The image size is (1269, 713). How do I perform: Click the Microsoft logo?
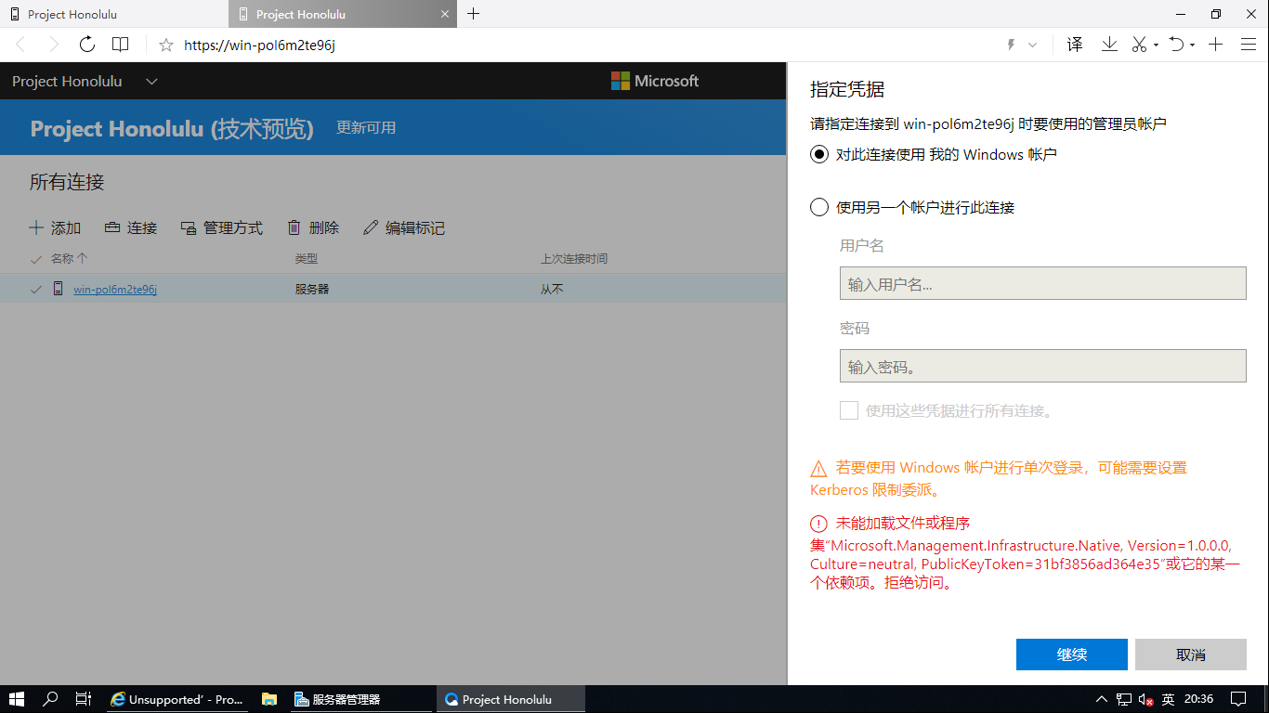click(x=655, y=81)
